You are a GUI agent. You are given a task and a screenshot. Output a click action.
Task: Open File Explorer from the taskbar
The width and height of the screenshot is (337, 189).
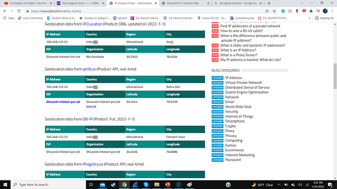click(x=157, y=185)
